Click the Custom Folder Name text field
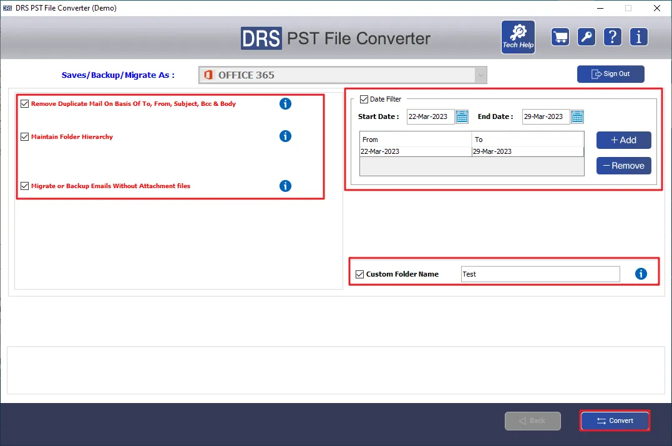This screenshot has width=672, height=446. 540,274
